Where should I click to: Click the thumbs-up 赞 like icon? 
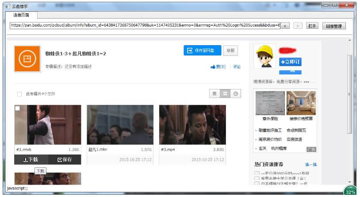click(x=213, y=67)
